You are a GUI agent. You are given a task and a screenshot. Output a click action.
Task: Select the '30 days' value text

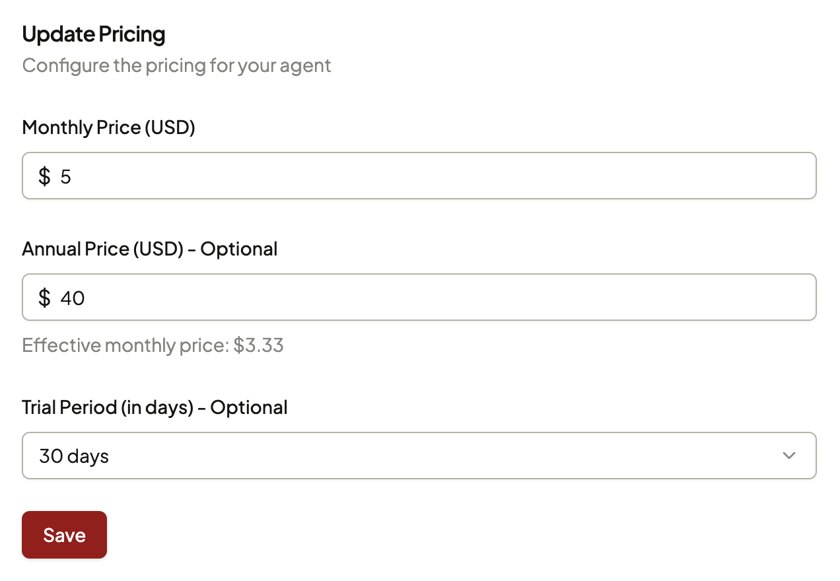point(74,456)
